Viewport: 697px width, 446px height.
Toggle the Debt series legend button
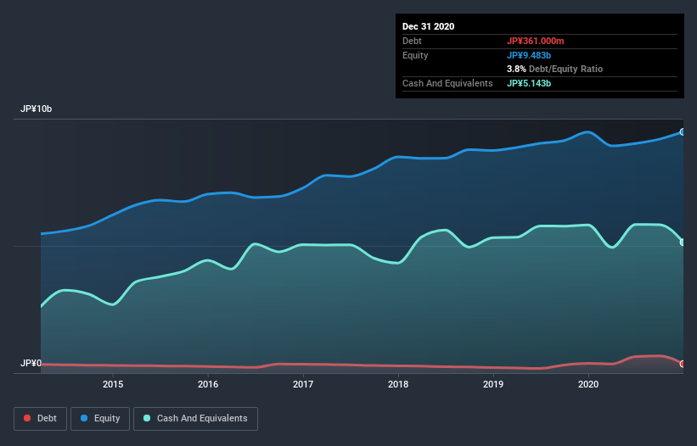point(41,419)
